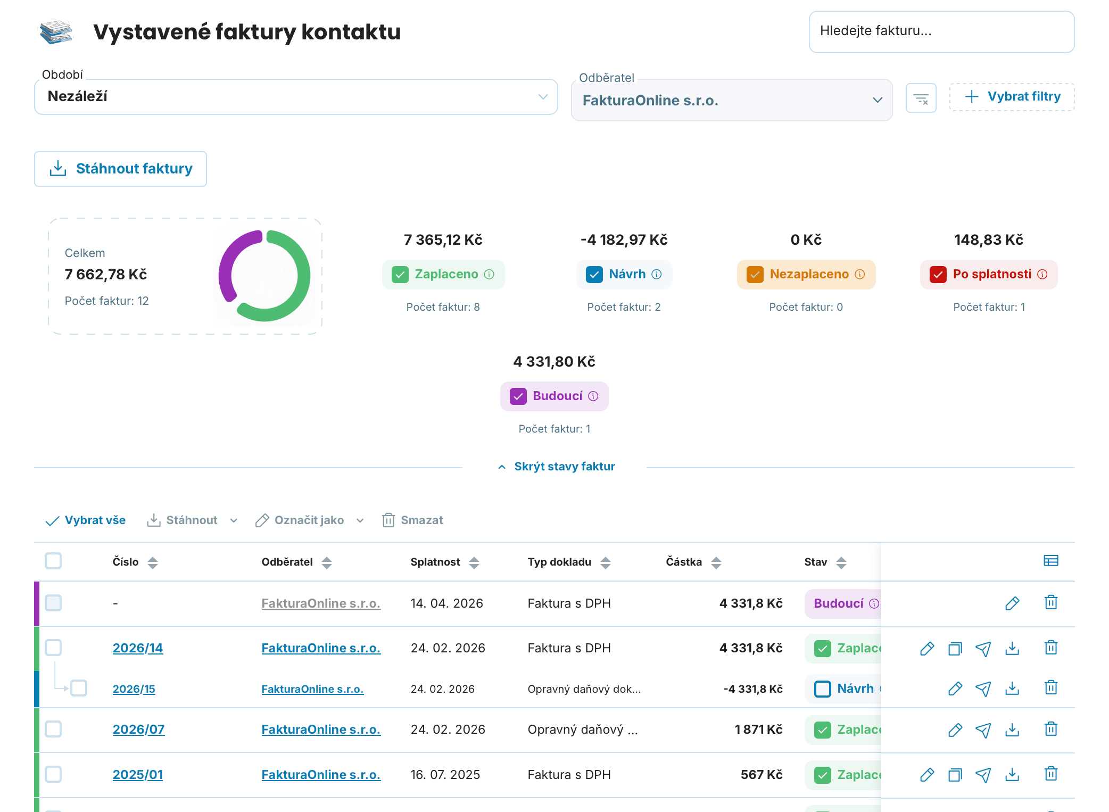Sort table by Typ dokladu column
This screenshot has height=812, width=1109.
point(606,562)
